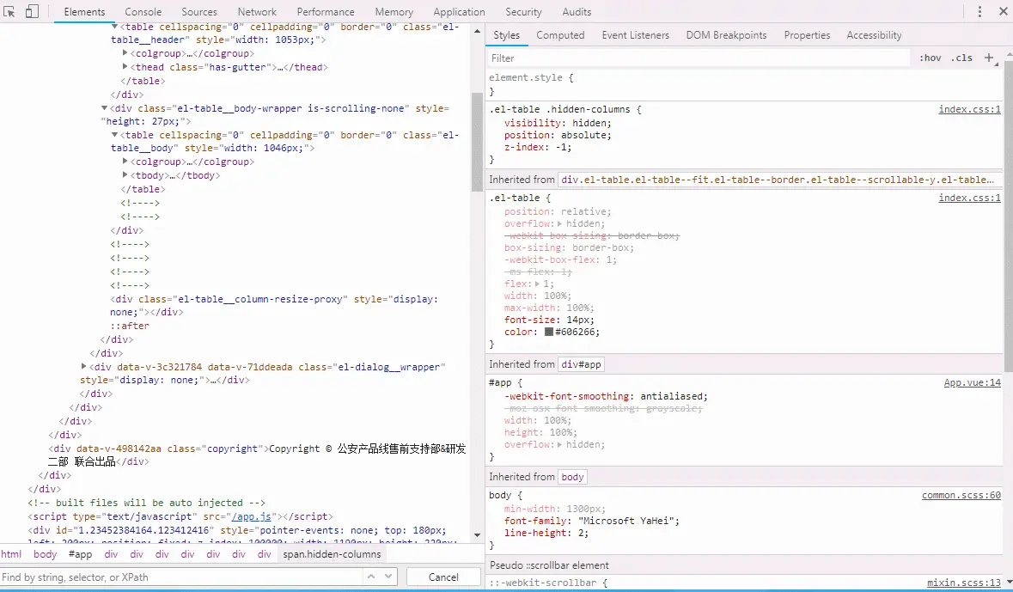Select body in the breadcrumb bar

click(46, 554)
